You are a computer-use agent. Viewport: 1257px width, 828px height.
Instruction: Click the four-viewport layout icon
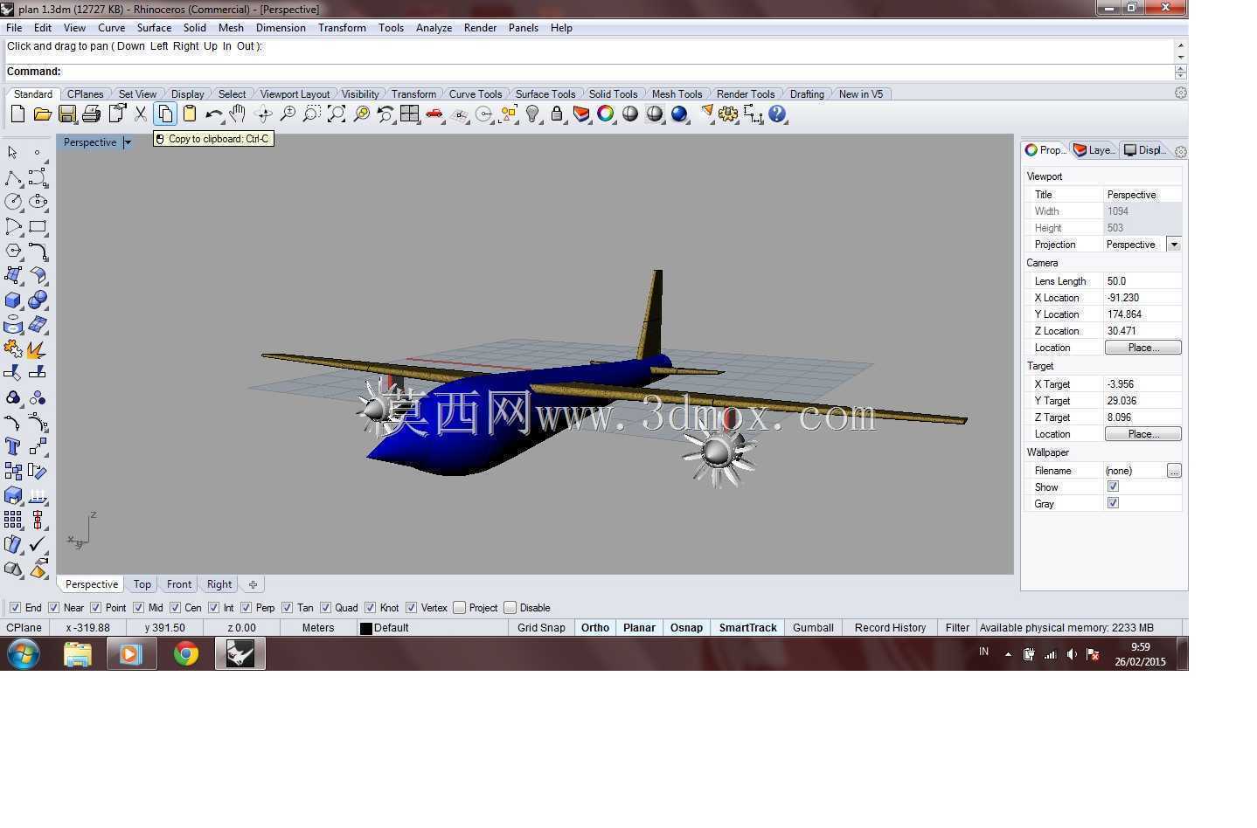coord(410,114)
